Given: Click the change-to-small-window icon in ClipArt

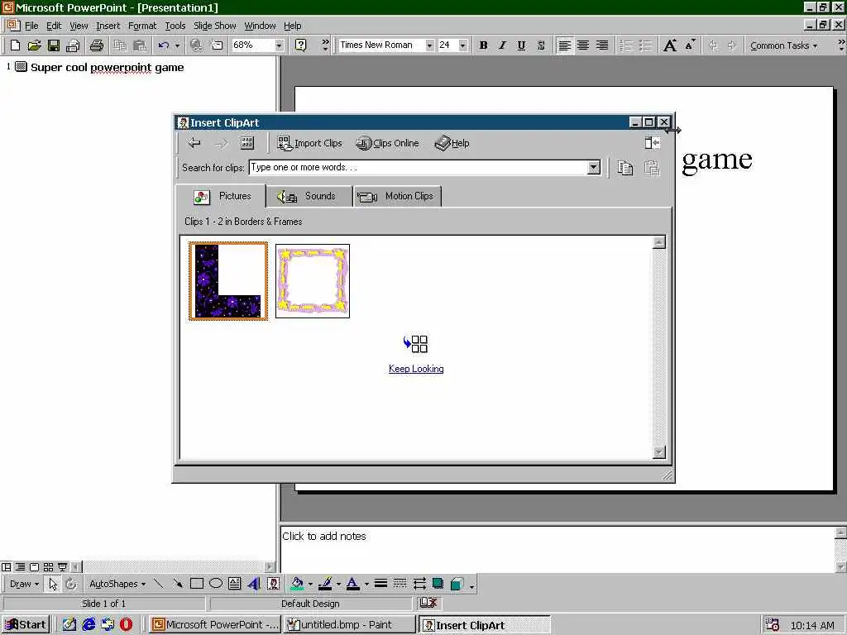Looking at the screenshot, I should tap(652, 143).
